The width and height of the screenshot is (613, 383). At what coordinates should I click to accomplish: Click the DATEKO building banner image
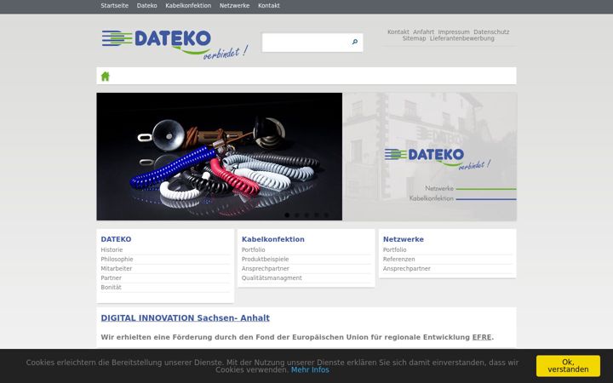(430, 157)
